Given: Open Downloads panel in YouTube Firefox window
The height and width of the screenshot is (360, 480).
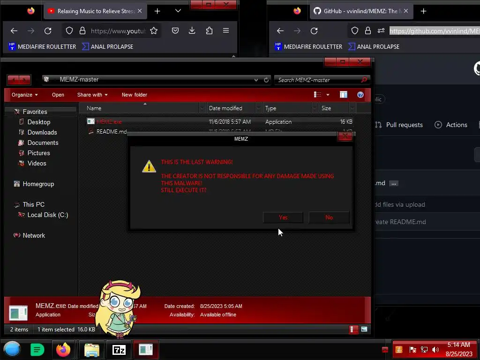Looking at the screenshot, I should click(x=192, y=30).
